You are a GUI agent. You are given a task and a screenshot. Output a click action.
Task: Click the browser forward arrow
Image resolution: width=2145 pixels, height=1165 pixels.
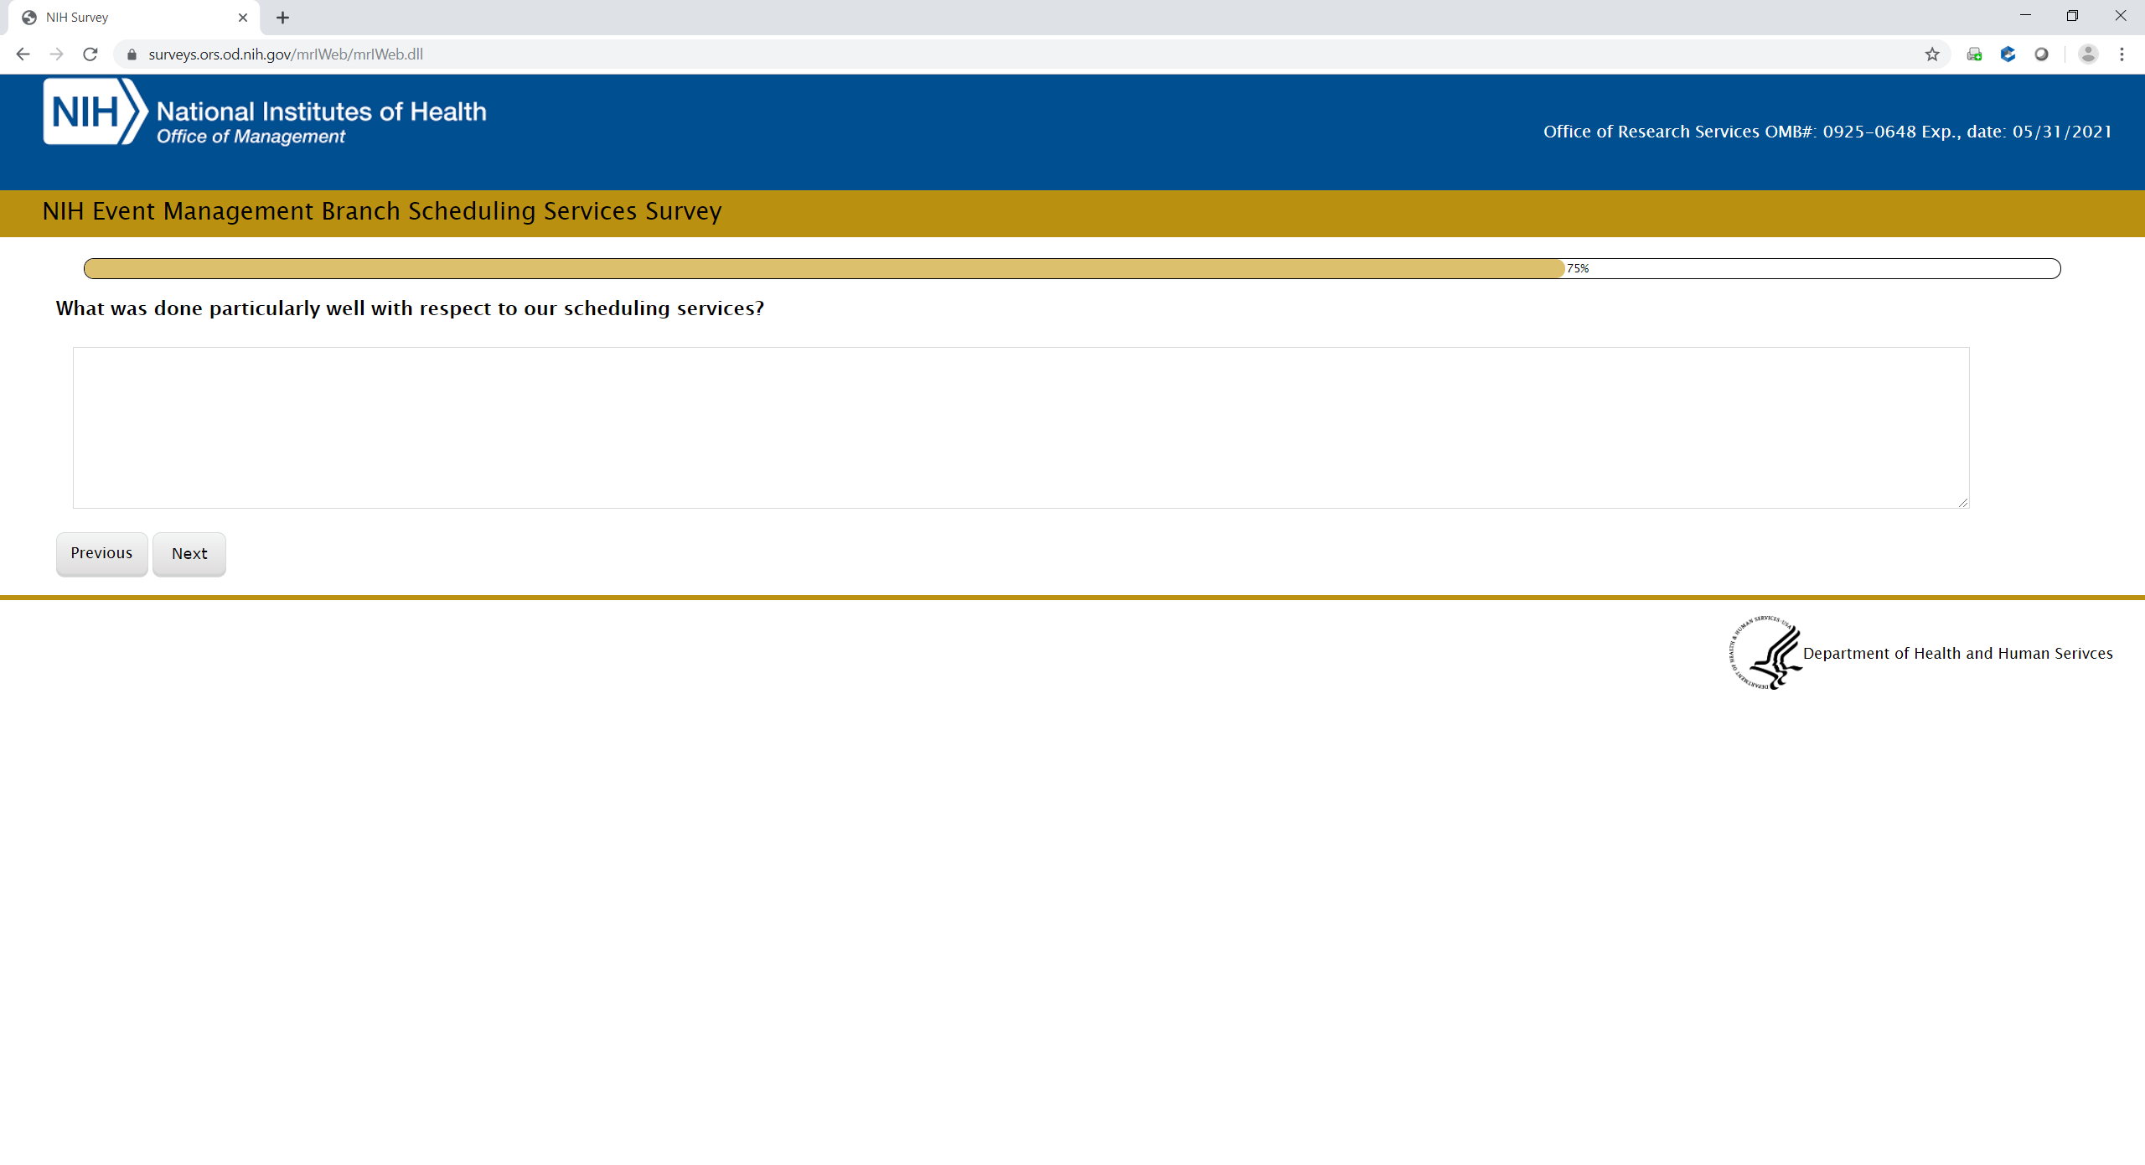click(56, 54)
